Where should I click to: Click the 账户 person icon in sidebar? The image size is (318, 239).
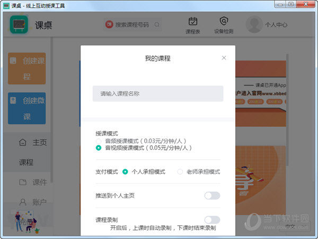(22, 202)
